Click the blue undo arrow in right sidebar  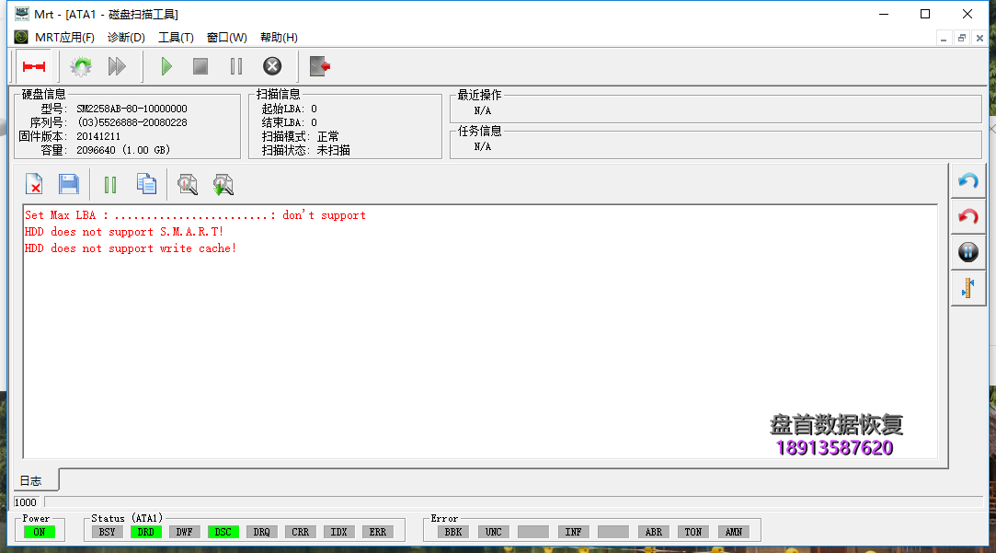967,180
